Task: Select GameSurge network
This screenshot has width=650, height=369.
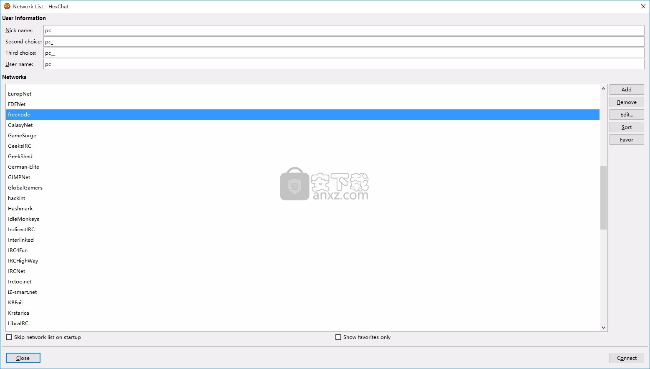Action: pyautogui.click(x=303, y=135)
